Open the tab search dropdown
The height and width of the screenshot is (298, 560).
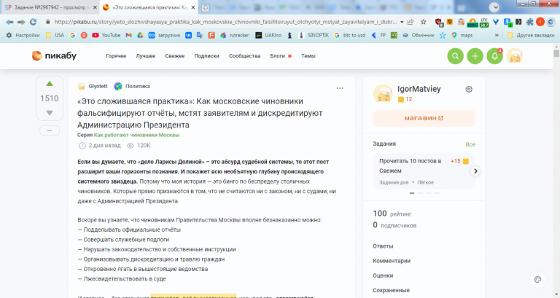494,7
